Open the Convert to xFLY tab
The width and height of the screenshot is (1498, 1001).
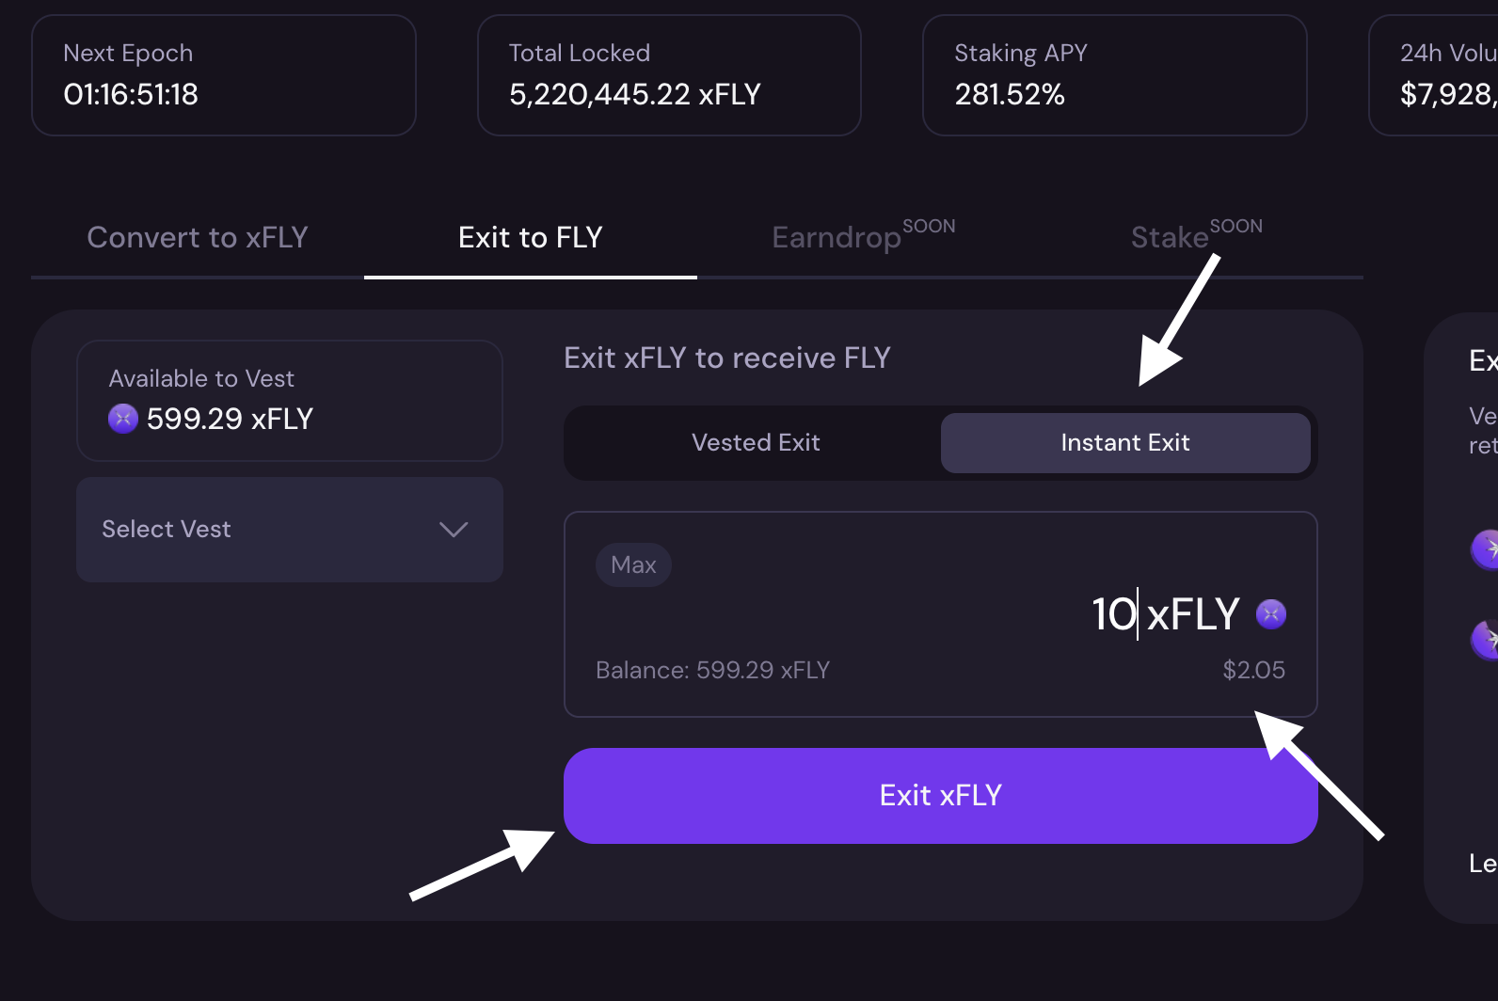click(198, 238)
